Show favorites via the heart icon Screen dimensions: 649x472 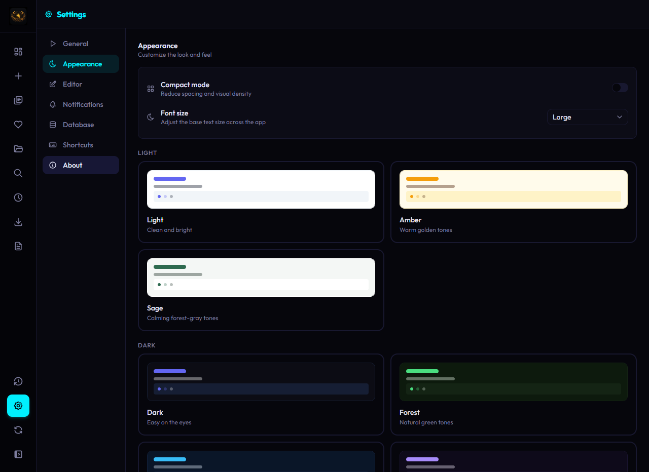18,125
